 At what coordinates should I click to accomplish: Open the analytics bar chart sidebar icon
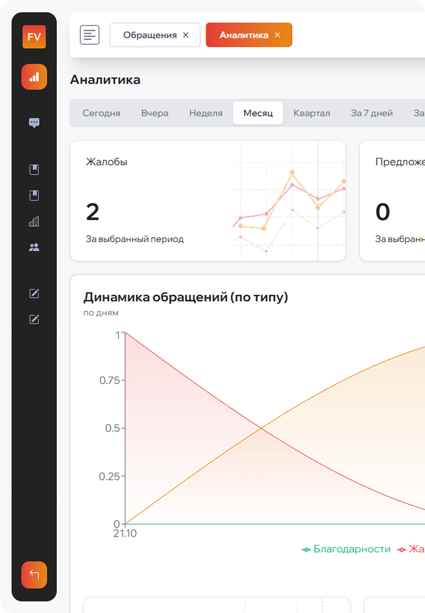point(34,77)
